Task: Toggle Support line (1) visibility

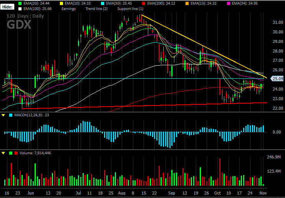Action: [x=130, y=9]
